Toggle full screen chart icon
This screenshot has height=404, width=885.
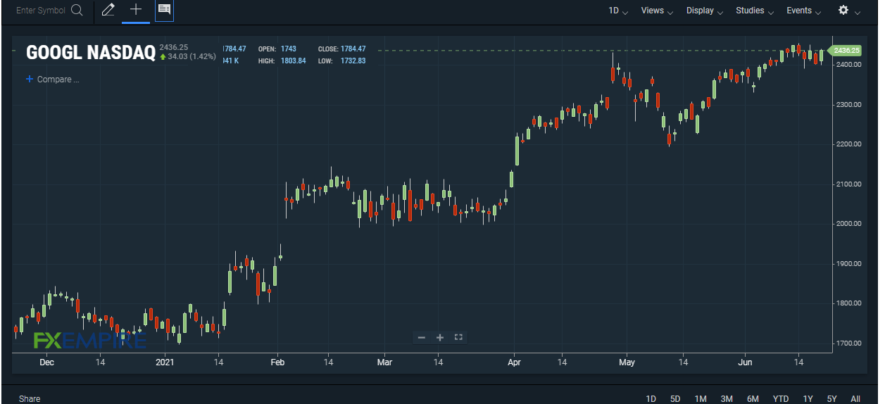pos(458,338)
